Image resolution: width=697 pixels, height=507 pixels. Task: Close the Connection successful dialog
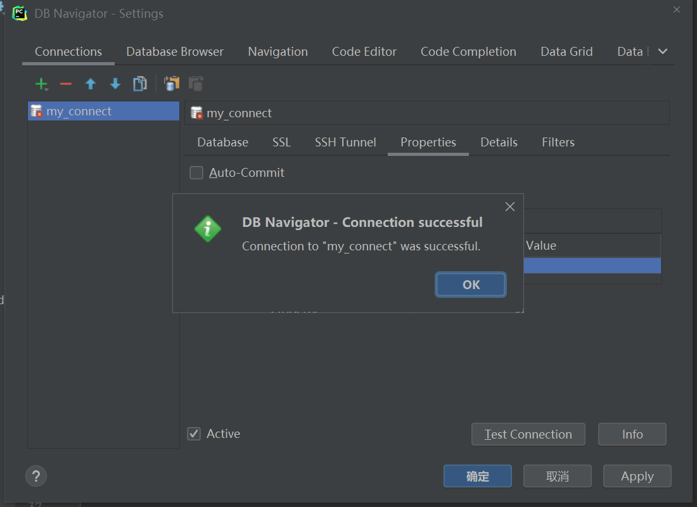pyautogui.click(x=510, y=207)
